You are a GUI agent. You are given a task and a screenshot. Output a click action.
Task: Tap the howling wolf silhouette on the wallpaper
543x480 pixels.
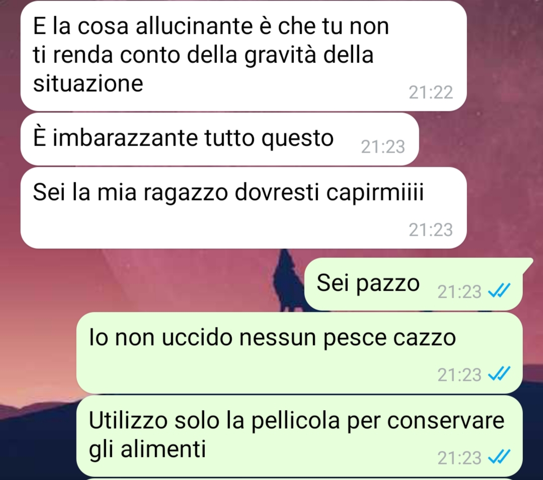[287, 280]
